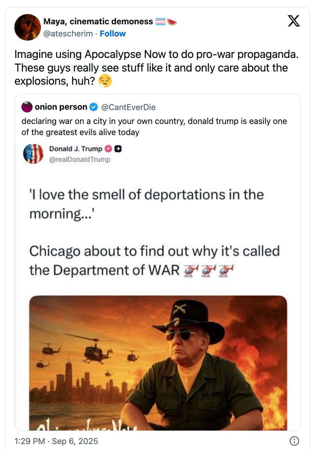Viewport: 316px width, 450px height.
Task: Select the display name Maya, cinematic demoness
Action: 98,21
